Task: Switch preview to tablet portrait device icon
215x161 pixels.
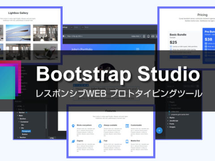Action: click(148, 36)
